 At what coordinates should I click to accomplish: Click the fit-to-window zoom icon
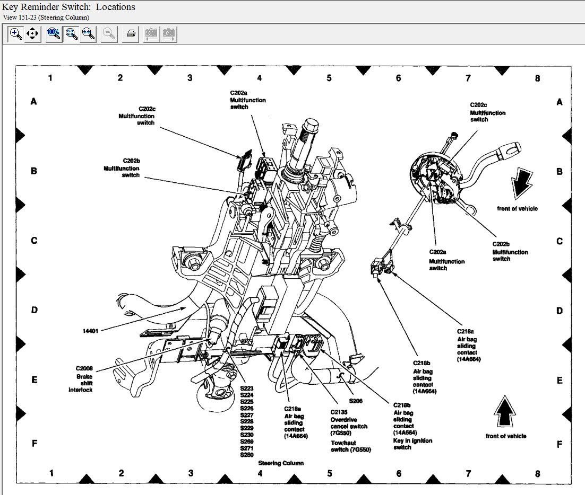(x=71, y=34)
